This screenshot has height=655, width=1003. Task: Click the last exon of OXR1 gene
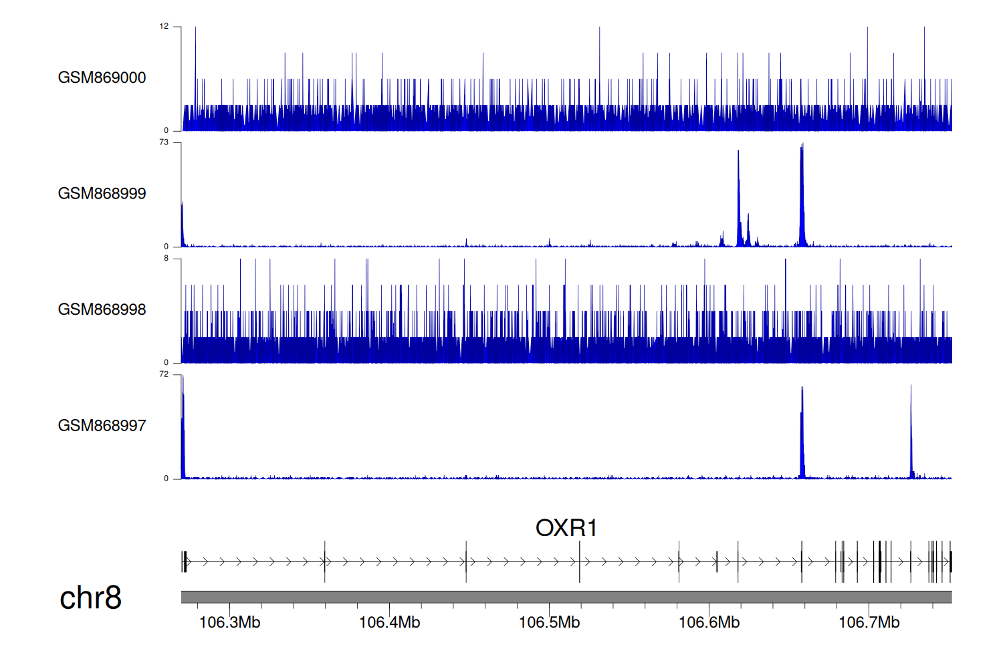[x=950, y=561]
